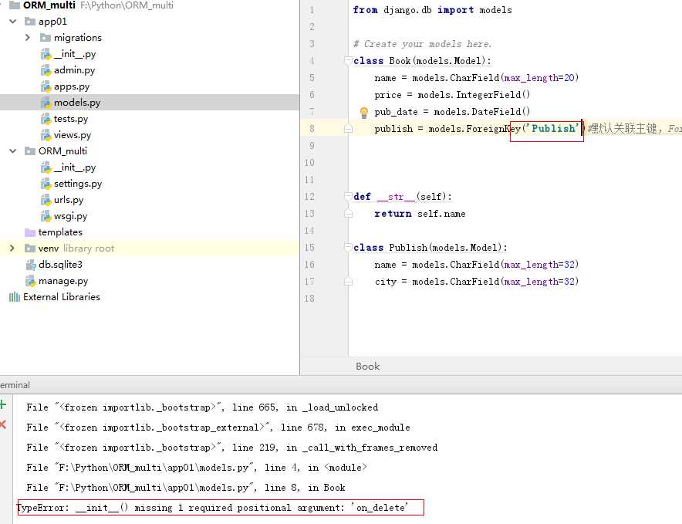Click line number 15 in the gutter
682x524 pixels.
tap(309, 247)
